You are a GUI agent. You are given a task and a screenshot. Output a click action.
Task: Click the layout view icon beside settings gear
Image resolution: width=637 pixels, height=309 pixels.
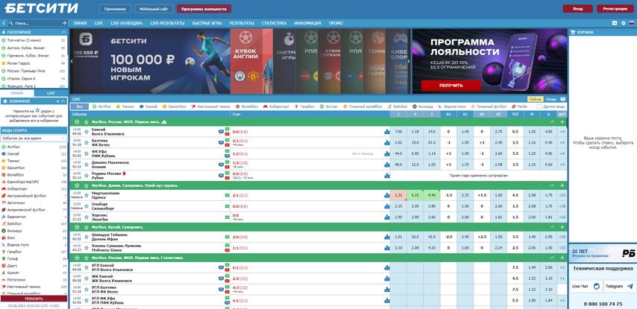pos(615,23)
